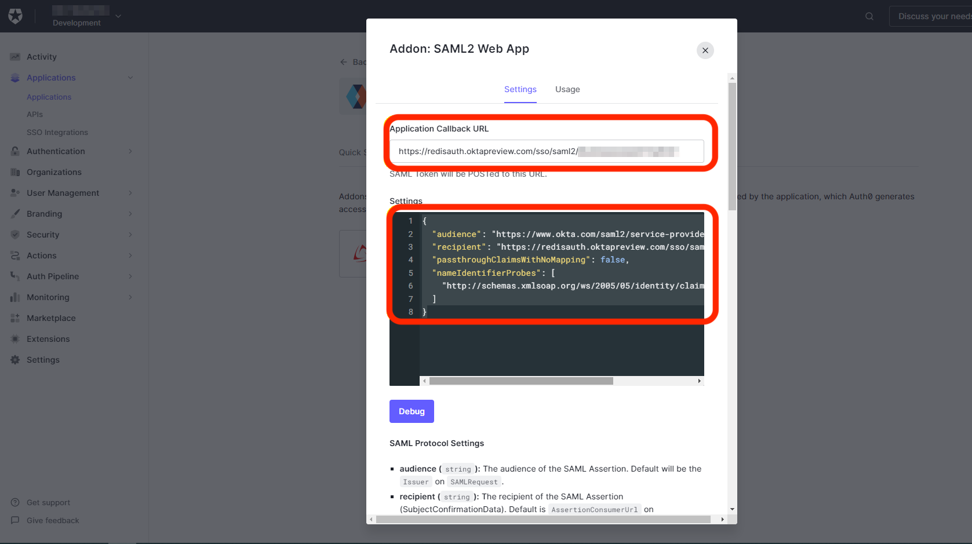The height and width of the screenshot is (544, 972).
Task: Expand the User Management section chevron
Action: click(130, 193)
